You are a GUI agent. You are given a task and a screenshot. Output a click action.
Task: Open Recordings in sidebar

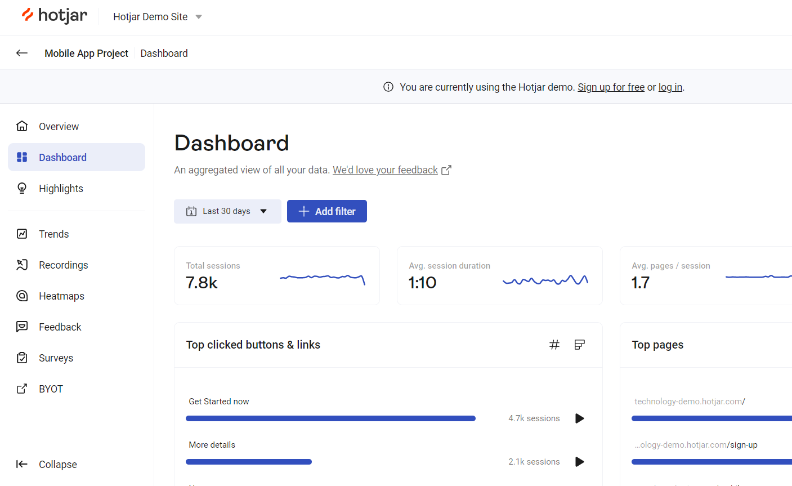77,265
